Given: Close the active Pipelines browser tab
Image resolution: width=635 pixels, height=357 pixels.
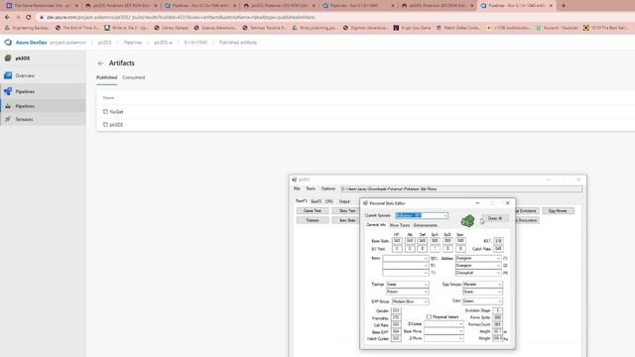Looking at the screenshot, I should point(551,6).
